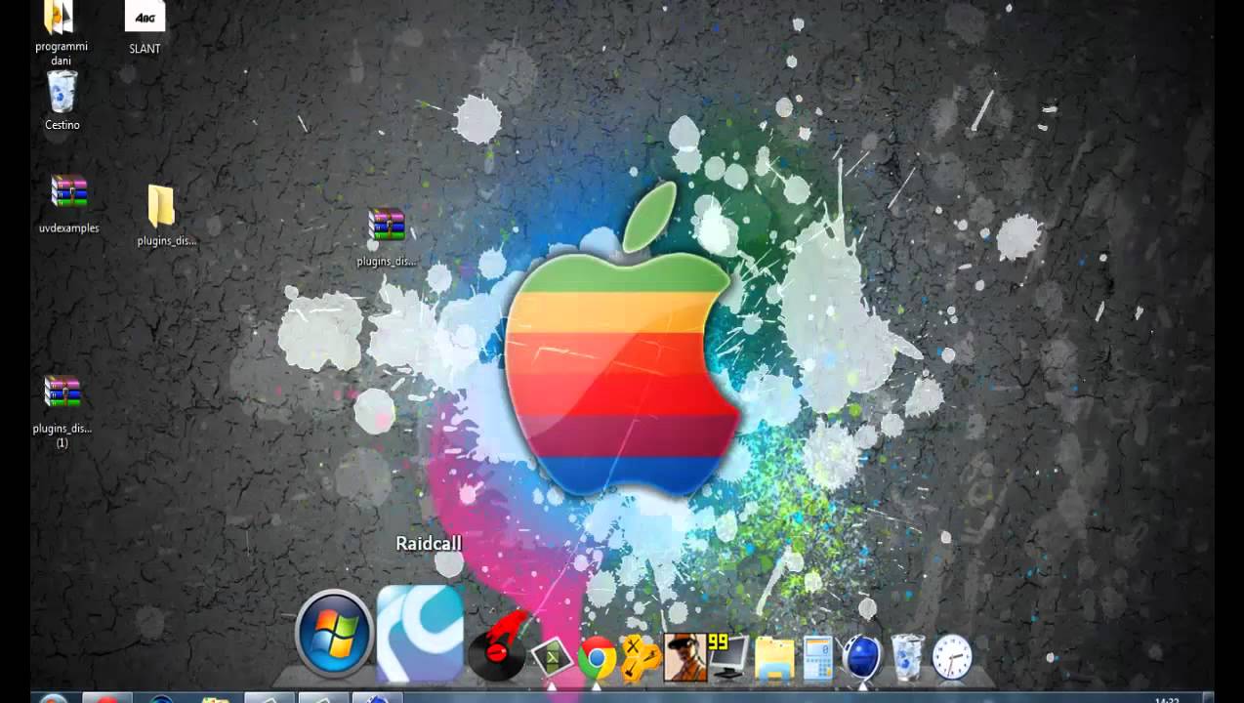Launch Raidcall from the dock

[420, 634]
